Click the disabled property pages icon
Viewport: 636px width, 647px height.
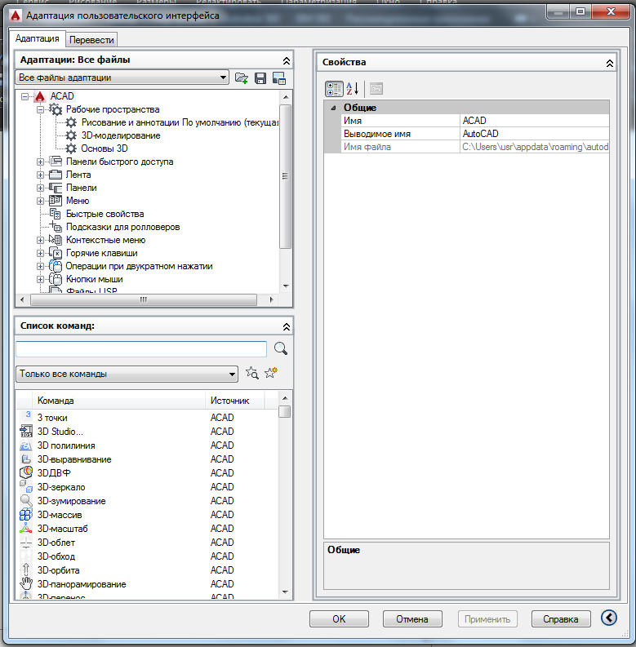tap(376, 89)
